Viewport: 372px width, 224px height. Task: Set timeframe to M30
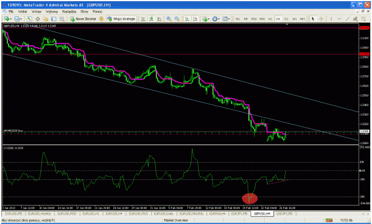coord(262,19)
